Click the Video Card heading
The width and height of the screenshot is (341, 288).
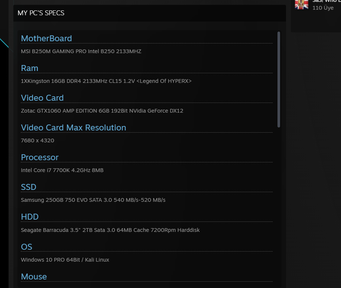pos(42,98)
